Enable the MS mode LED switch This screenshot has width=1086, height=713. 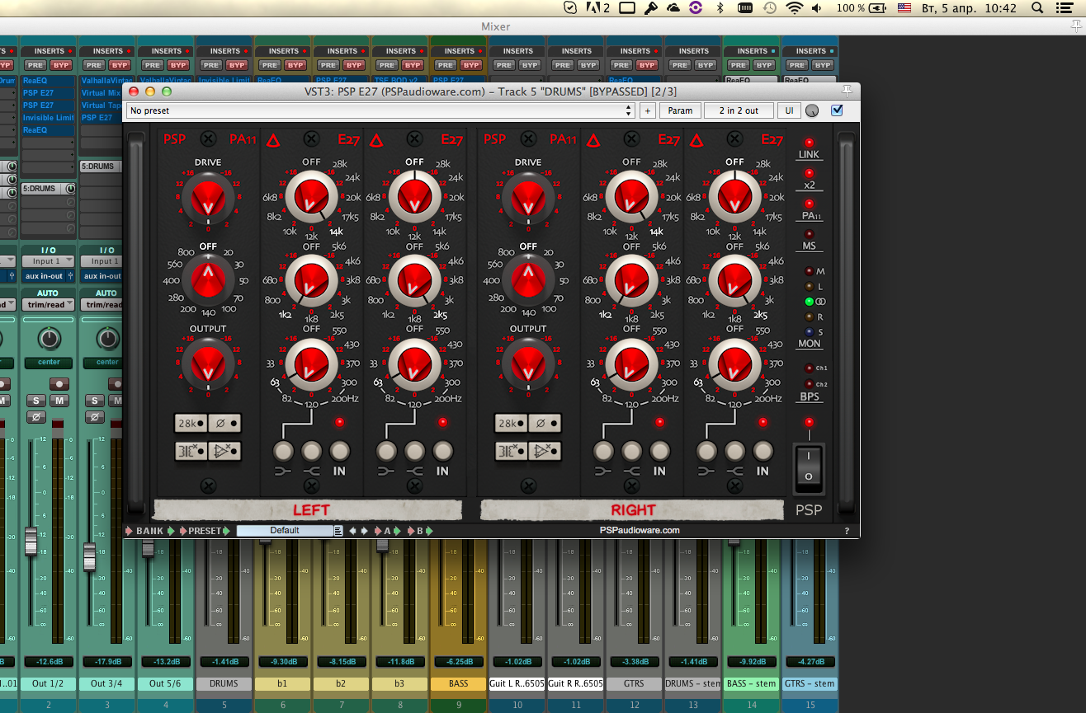click(809, 235)
